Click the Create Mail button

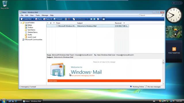pos(26,19)
